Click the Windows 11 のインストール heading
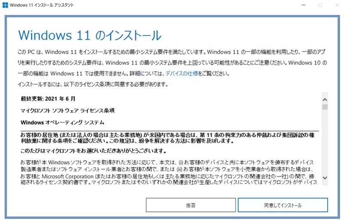344x222 pixels. tap(90, 35)
